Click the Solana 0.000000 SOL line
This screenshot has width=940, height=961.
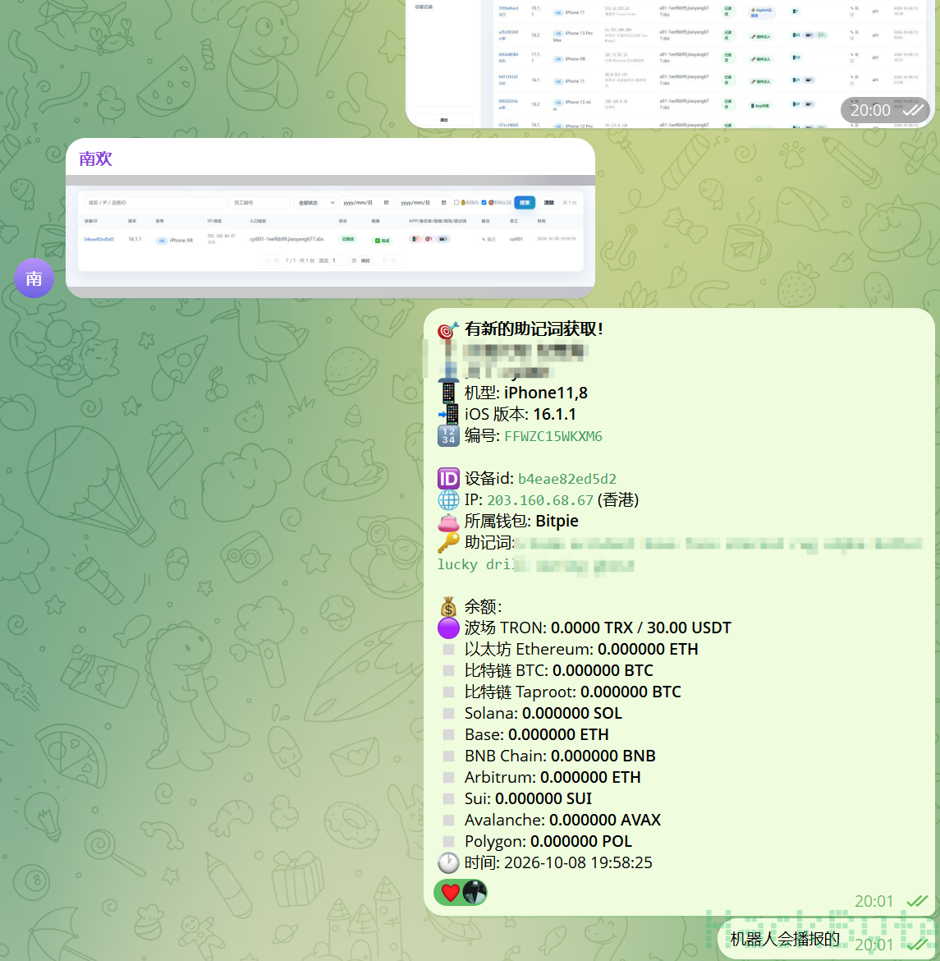[x=543, y=714]
